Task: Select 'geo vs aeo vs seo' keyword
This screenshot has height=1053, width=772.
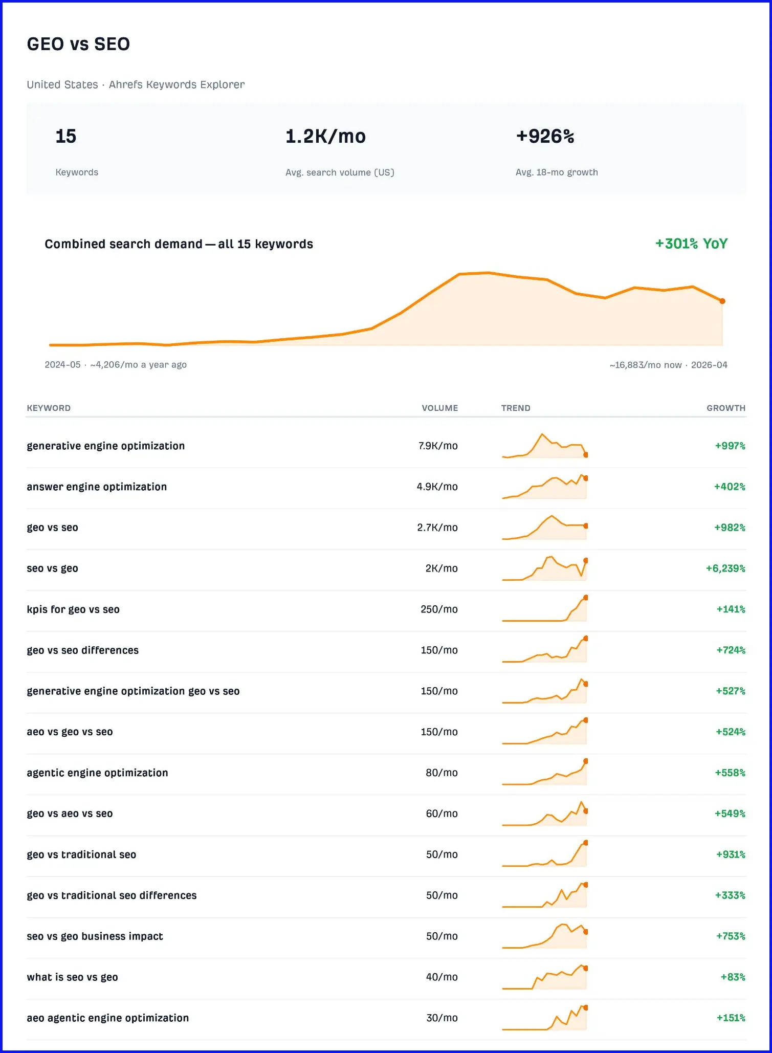Action: (70, 814)
